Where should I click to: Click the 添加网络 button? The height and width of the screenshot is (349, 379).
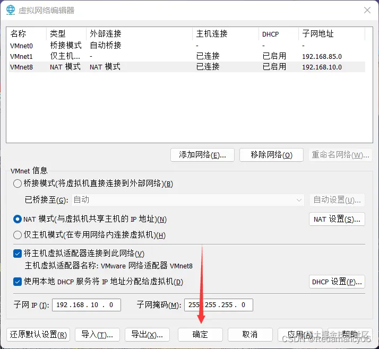[x=202, y=155]
